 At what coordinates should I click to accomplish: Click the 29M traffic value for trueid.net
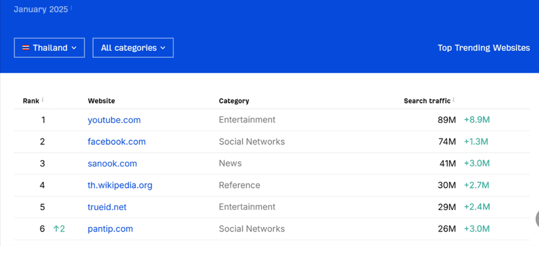pos(447,207)
